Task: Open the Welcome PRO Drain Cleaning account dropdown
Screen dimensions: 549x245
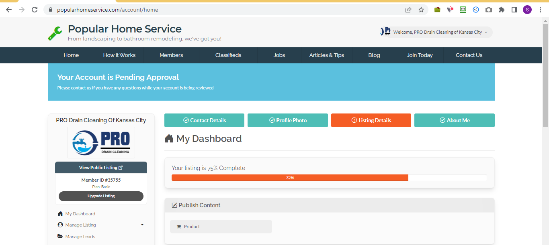Action: coord(436,32)
